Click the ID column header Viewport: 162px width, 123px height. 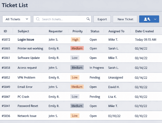(x=5, y=31)
